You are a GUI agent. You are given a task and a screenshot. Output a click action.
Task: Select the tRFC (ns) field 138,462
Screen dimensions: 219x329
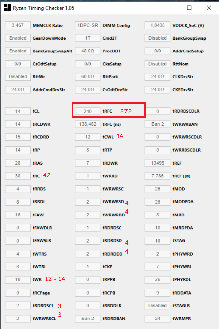point(88,124)
